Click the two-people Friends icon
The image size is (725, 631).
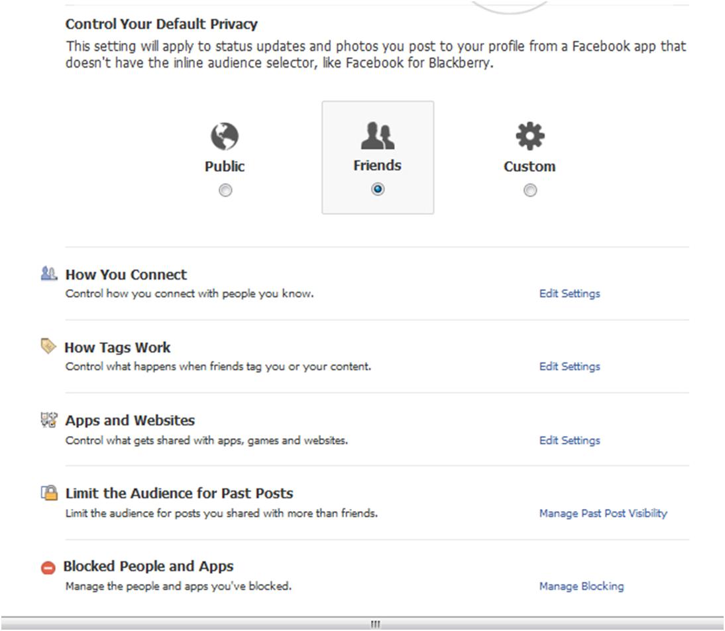[x=377, y=136]
